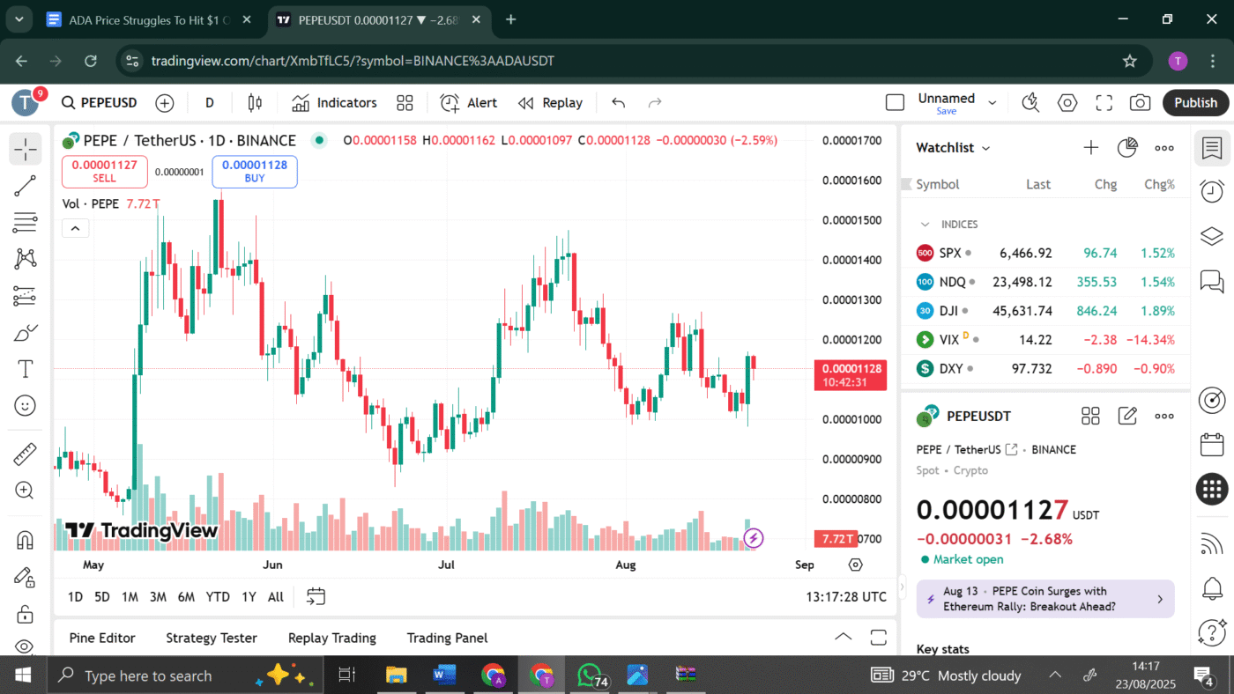Maximize the bottom panel
The width and height of the screenshot is (1234, 694).
878,638
